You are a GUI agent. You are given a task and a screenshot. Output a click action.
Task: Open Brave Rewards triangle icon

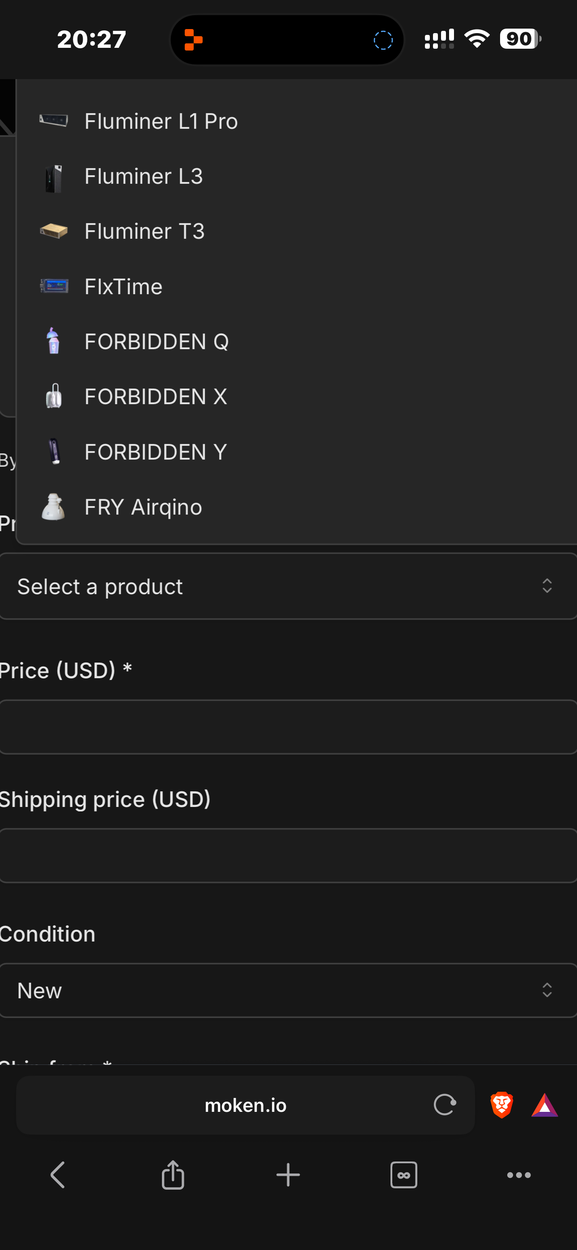coord(544,1105)
